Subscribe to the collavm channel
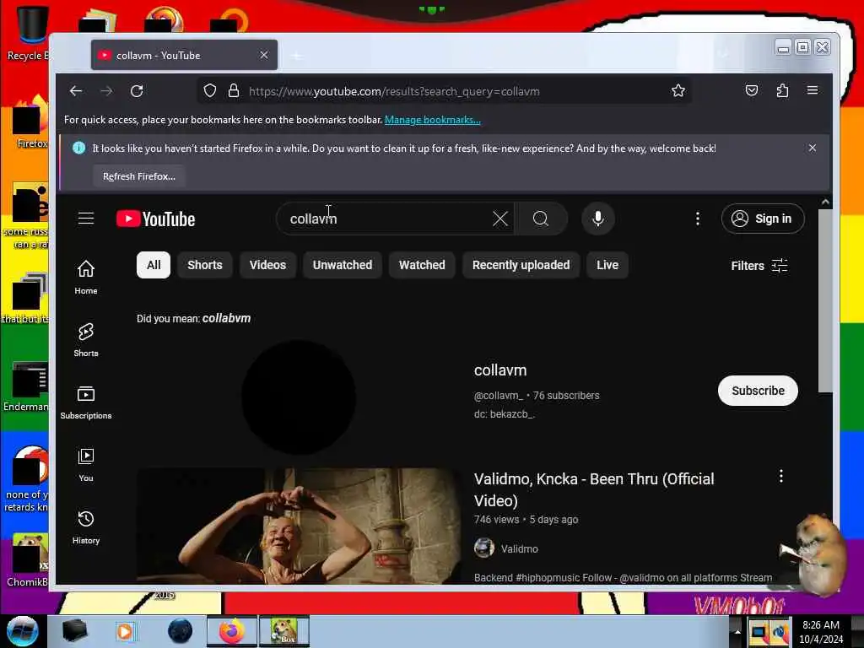This screenshot has height=648, width=864. click(x=758, y=391)
